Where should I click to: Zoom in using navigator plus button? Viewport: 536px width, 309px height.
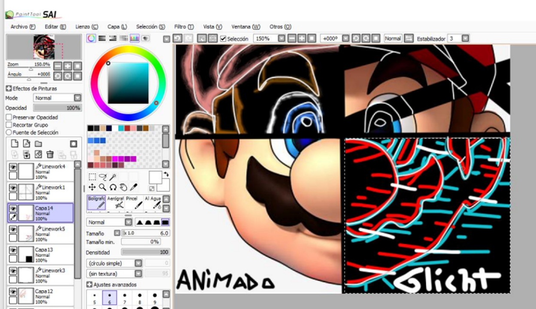pyautogui.click(x=68, y=66)
